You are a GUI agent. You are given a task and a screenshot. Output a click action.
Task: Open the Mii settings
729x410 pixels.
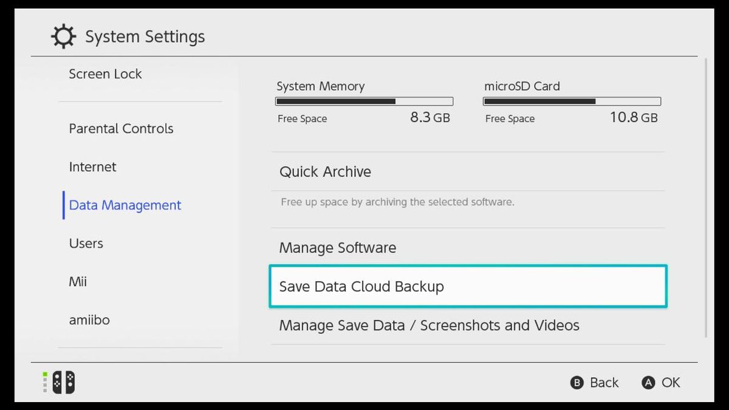point(78,281)
